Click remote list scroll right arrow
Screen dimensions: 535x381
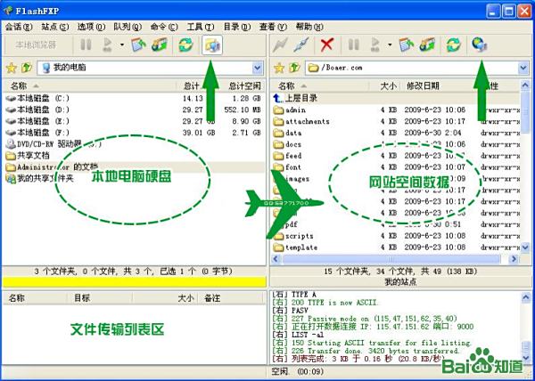click(514, 259)
